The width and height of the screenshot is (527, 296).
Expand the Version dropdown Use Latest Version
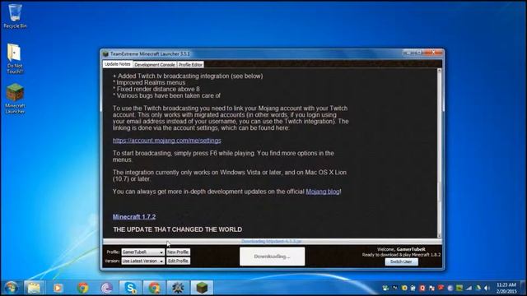tap(142, 261)
